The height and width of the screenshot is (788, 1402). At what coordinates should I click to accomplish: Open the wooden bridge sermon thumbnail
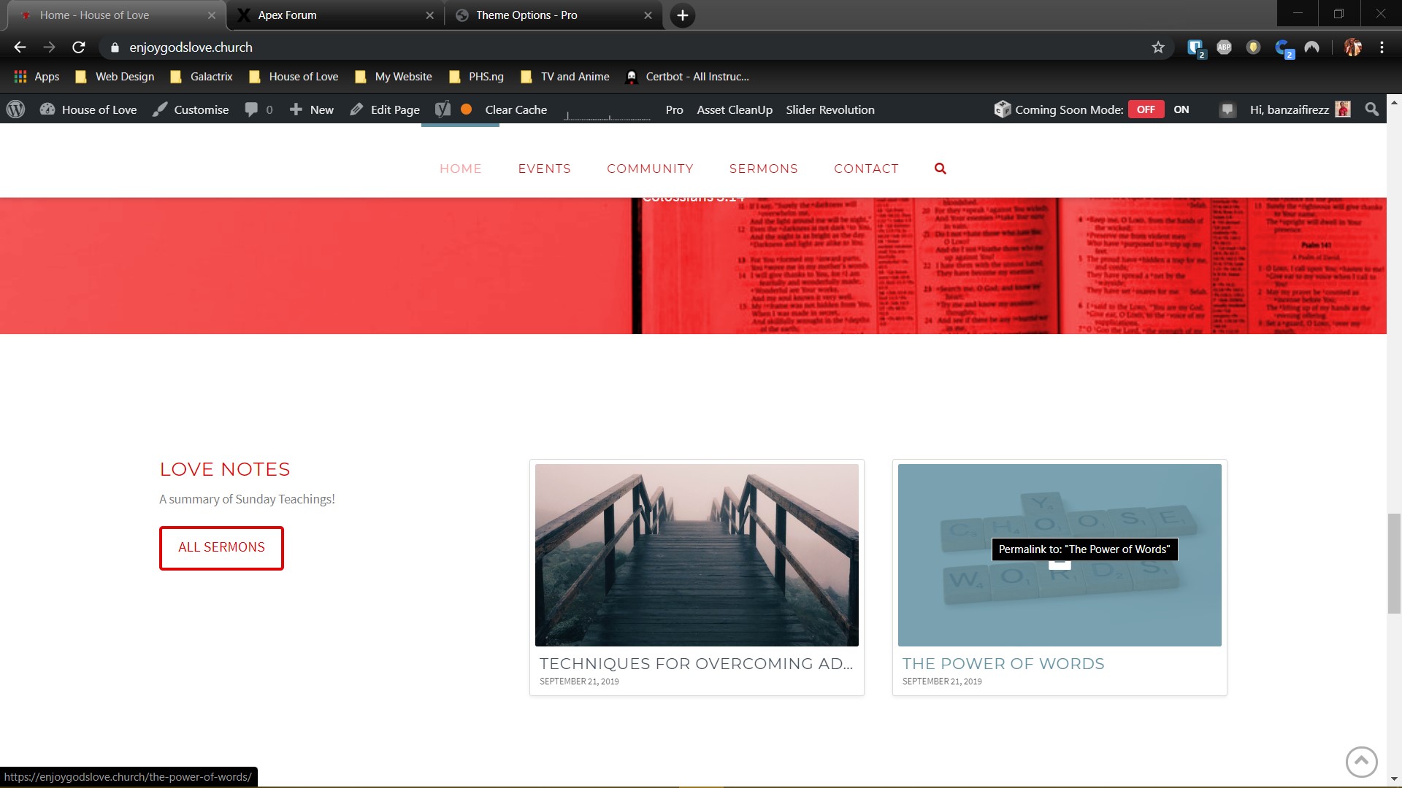click(x=697, y=555)
